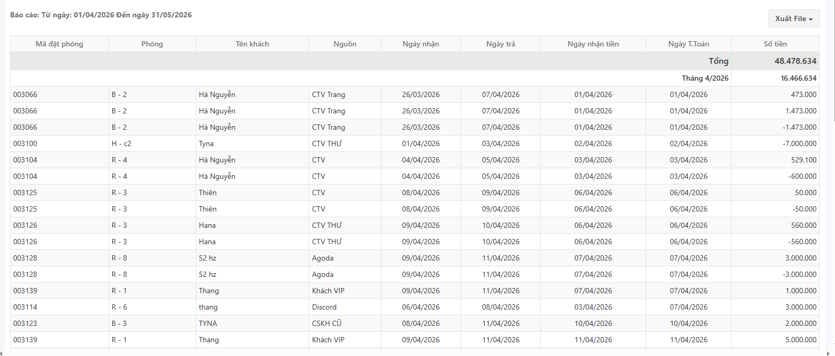Click the Ngày nhận column header
Viewport: 835px width, 356px height.
tap(420, 44)
